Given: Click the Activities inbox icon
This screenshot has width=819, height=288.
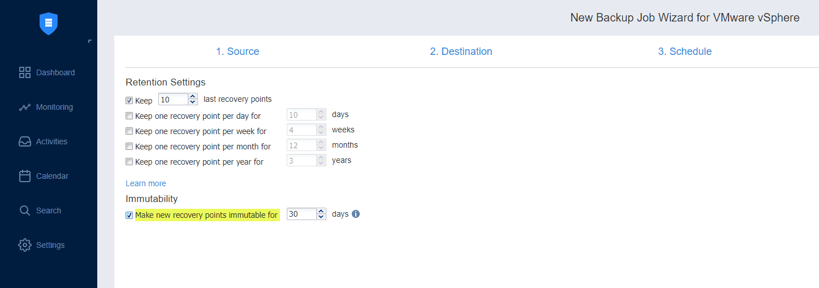Looking at the screenshot, I should click(24, 141).
